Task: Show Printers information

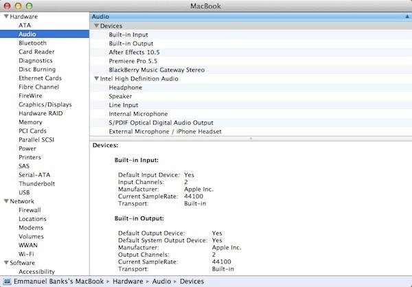Action: coord(30,157)
